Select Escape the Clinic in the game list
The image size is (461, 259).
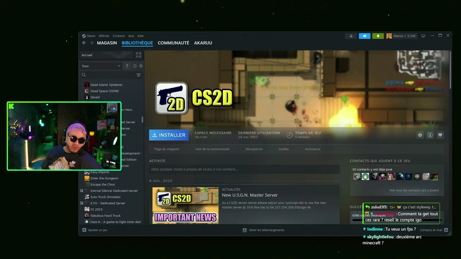pyautogui.click(x=103, y=185)
